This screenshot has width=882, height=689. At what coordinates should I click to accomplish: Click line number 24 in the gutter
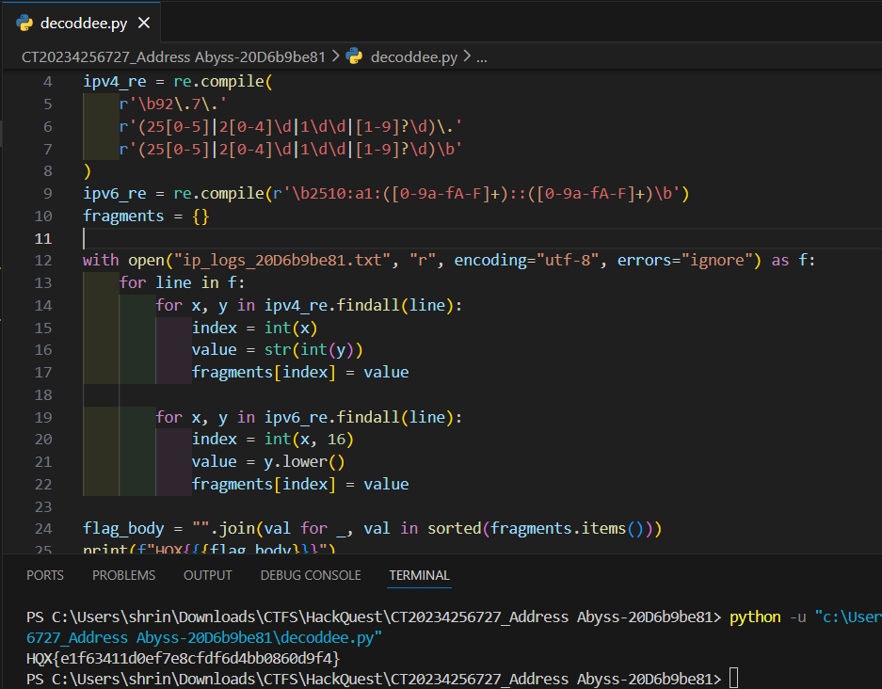(44, 529)
